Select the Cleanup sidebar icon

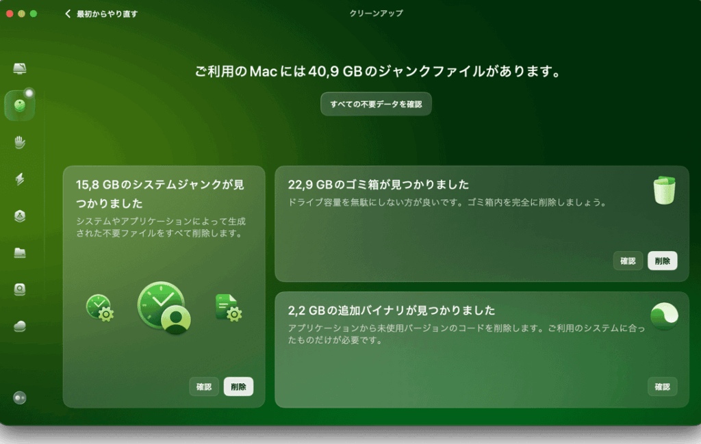tap(20, 105)
